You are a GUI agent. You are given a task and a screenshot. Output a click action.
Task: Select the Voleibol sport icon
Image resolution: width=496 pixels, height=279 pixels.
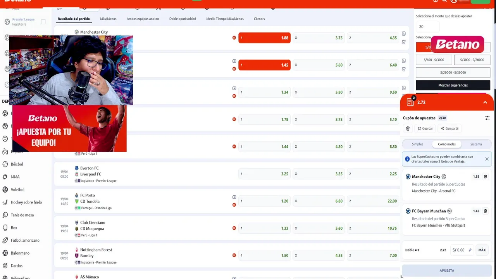(5, 189)
